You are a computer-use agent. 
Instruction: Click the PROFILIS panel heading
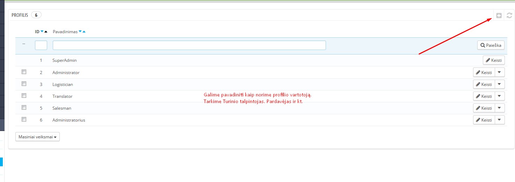(x=20, y=15)
